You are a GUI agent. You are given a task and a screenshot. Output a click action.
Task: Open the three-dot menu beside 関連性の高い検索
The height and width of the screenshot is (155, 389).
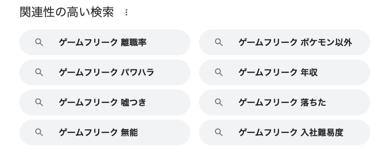[126, 13]
